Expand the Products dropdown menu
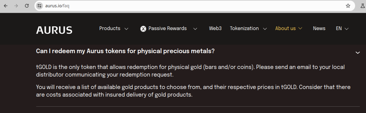 pos(114,29)
